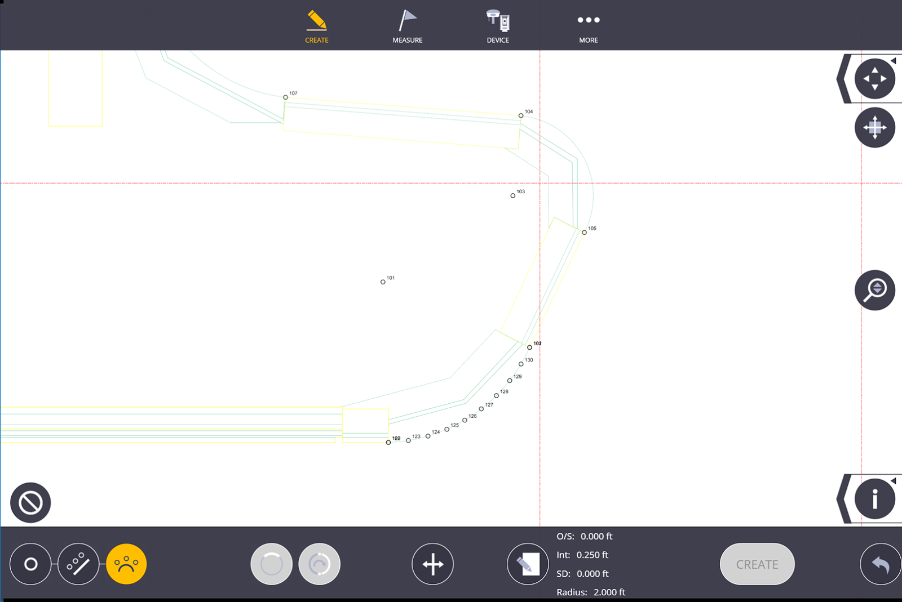Click the Device receiver icon
The image size is (902, 602).
(x=497, y=25)
